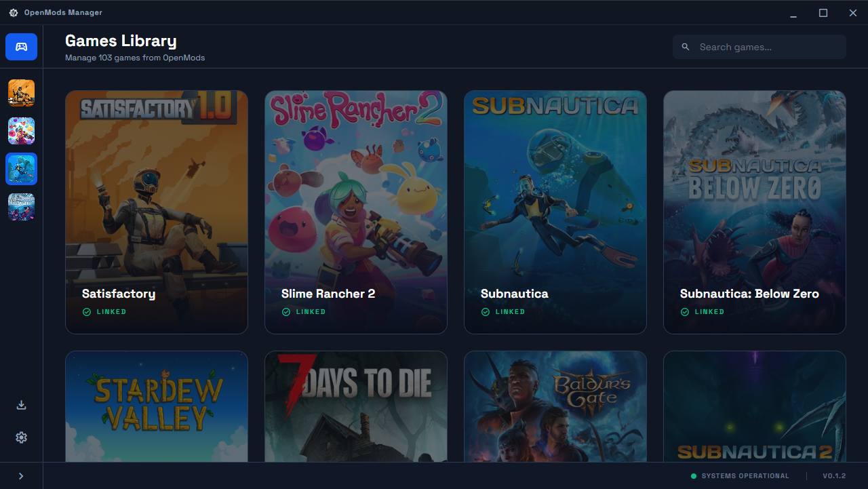Click the Satisfactory title text
868x489 pixels.
point(119,294)
